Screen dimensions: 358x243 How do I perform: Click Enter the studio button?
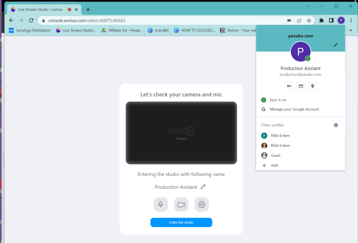click(x=181, y=222)
